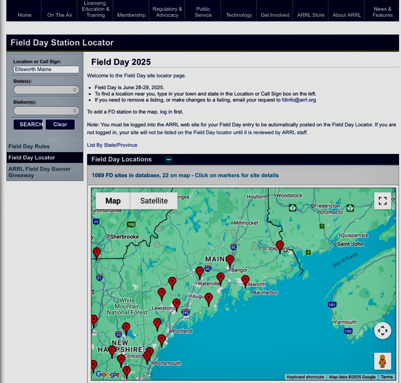Click the Location or Call Sign field

coord(46,69)
